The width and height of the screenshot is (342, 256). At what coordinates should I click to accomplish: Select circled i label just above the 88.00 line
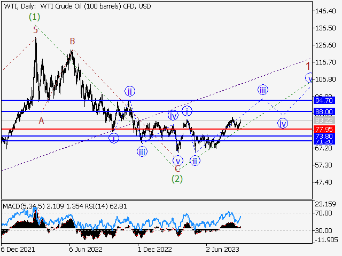click(187, 111)
